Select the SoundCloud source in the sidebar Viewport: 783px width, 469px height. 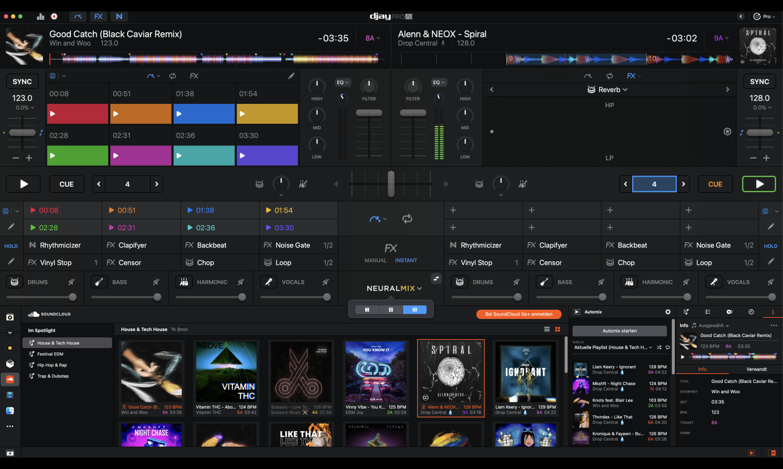(10, 379)
